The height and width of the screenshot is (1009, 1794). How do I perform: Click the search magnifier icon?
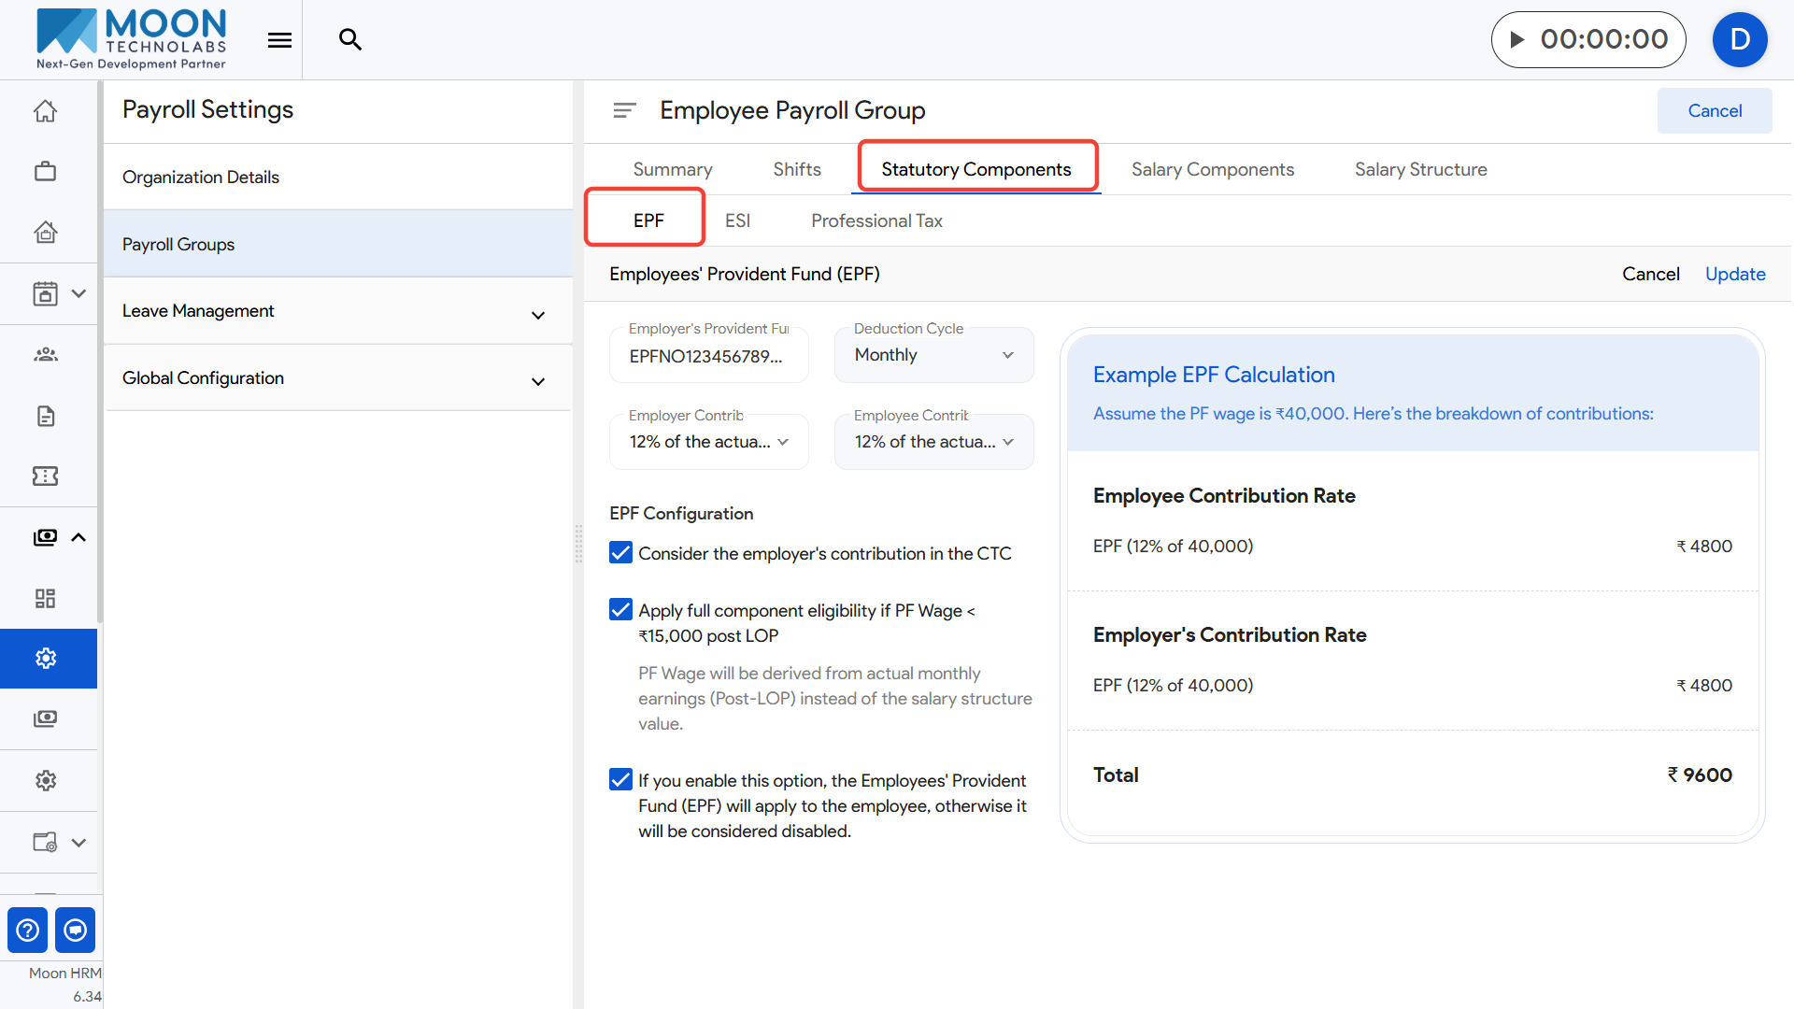pos(350,39)
